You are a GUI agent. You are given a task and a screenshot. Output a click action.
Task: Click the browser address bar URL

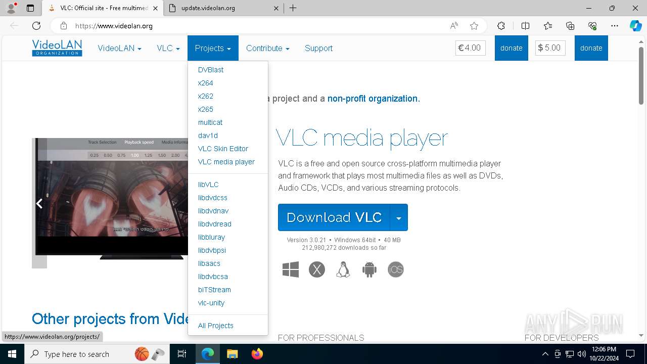point(114,26)
